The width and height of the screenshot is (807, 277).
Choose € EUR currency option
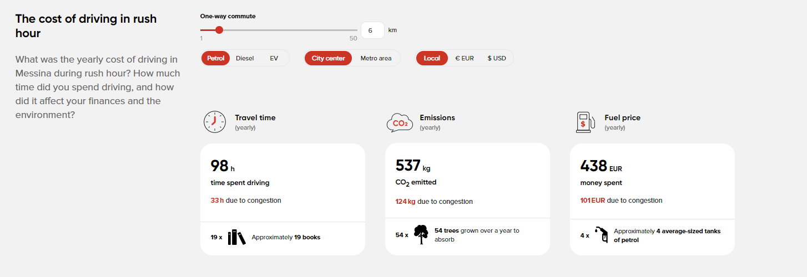click(x=465, y=58)
